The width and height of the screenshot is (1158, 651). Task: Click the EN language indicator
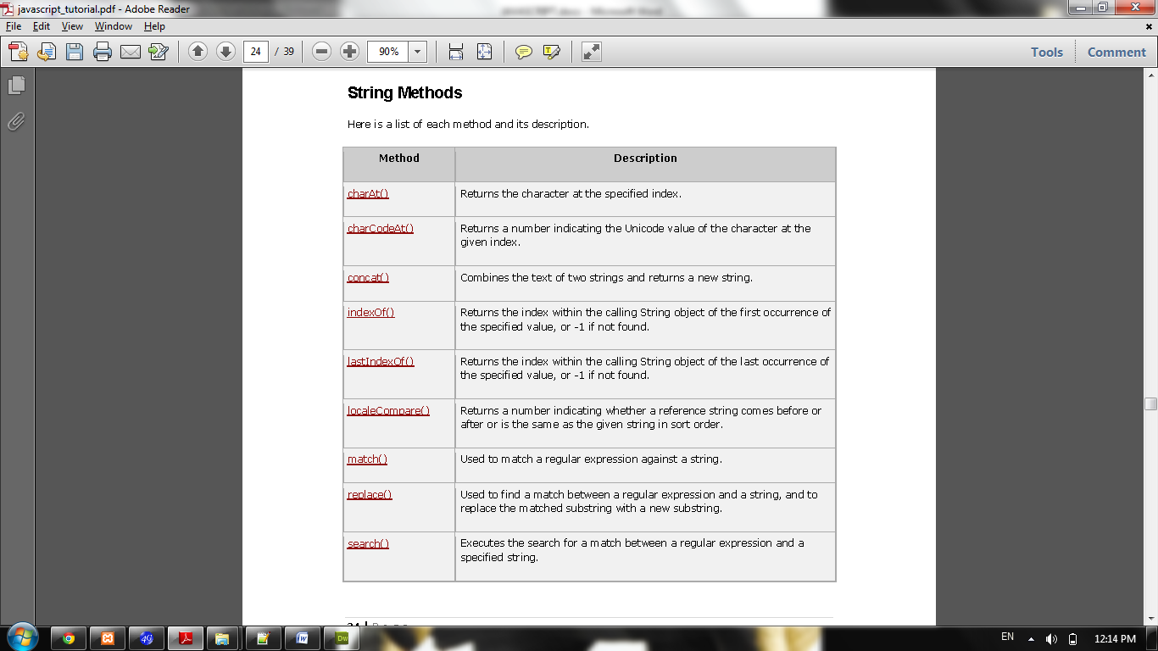(1007, 637)
